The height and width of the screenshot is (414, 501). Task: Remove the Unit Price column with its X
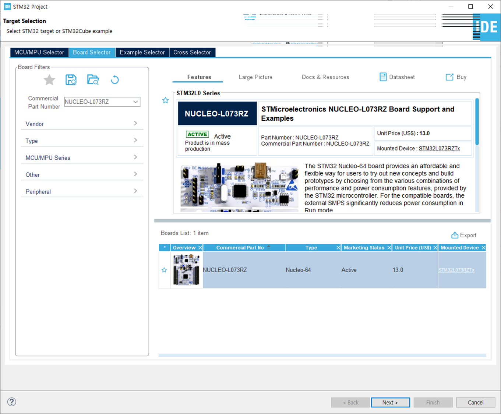pyautogui.click(x=435, y=248)
